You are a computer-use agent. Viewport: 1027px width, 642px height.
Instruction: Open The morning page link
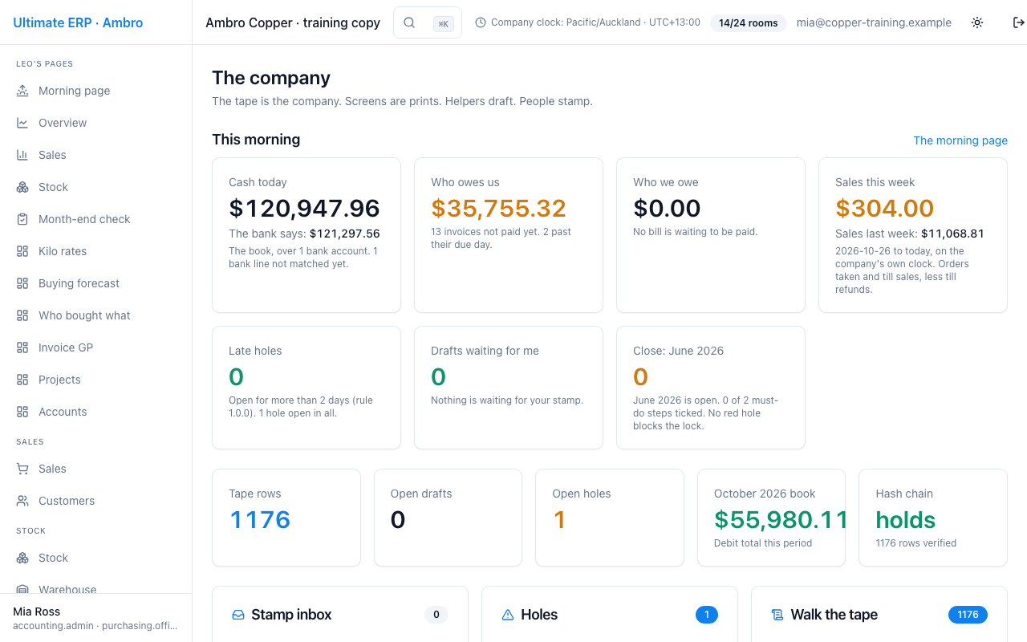[960, 140]
